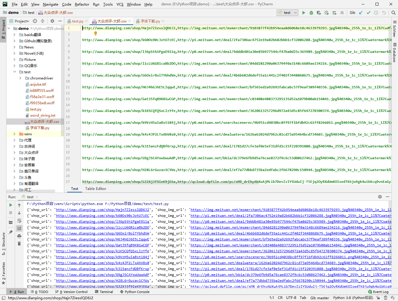Image resolution: width=398 pixels, height=301 pixels.
Task: Expand the News folder
Action: point(14,47)
